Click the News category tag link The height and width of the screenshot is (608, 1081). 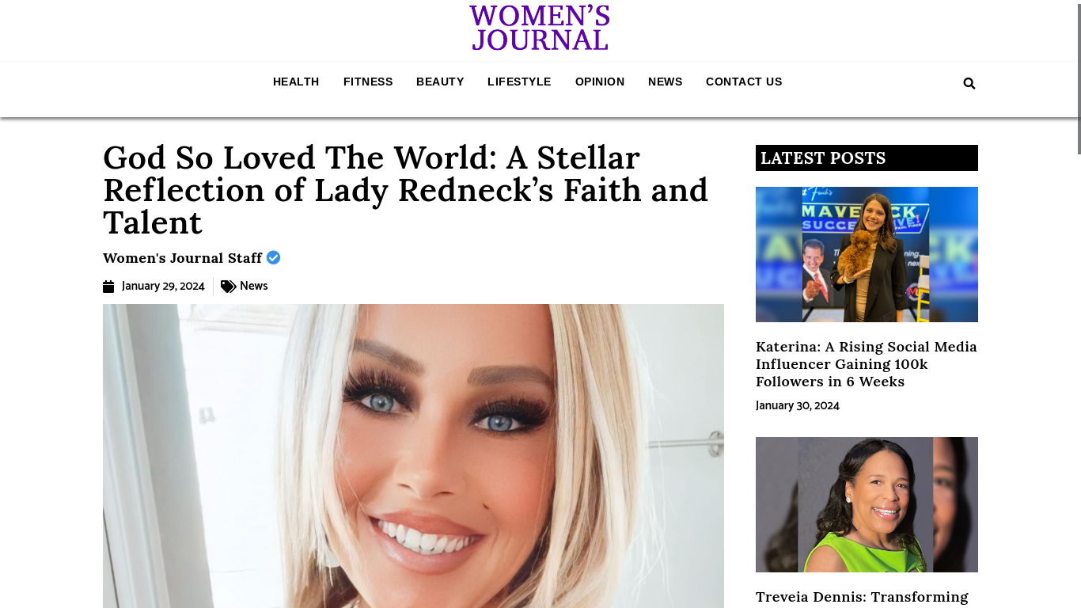pyautogui.click(x=253, y=287)
